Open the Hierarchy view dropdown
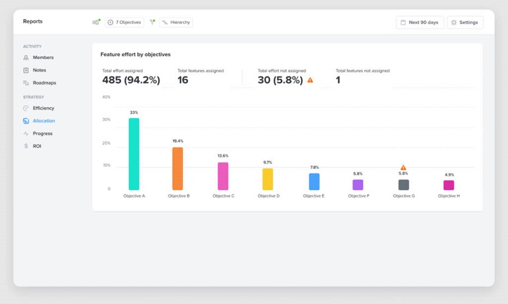 [176, 22]
